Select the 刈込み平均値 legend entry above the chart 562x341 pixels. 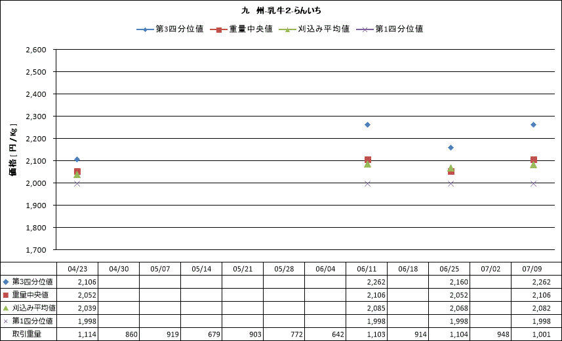click(x=314, y=29)
